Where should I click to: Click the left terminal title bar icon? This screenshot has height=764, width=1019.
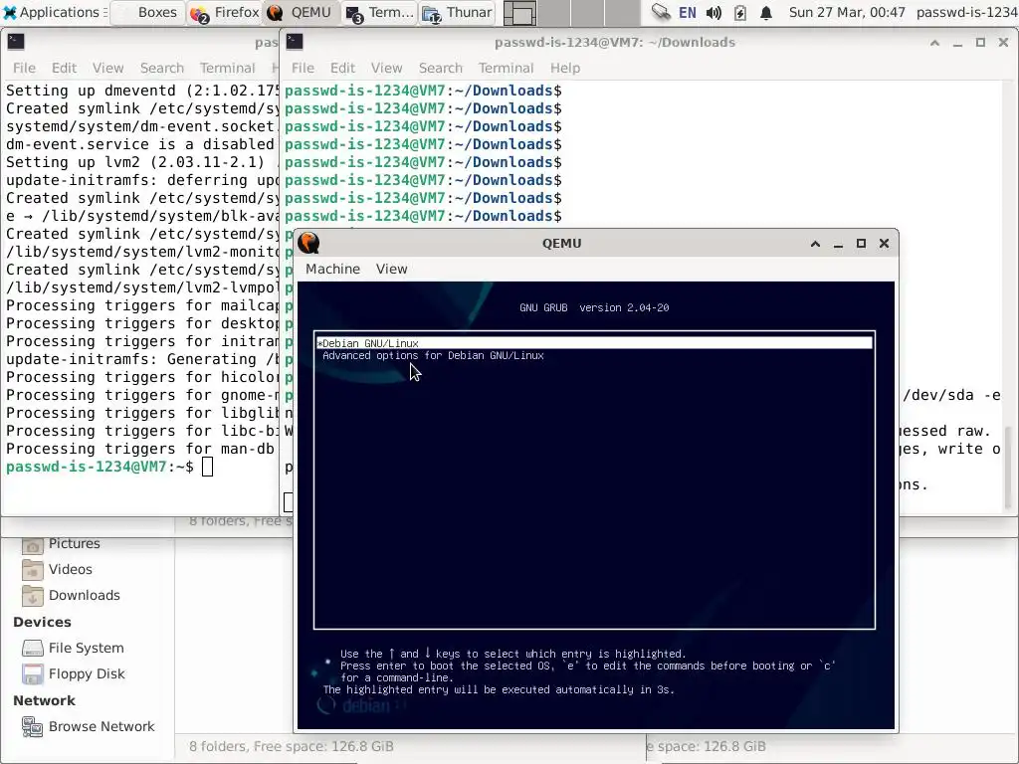[16, 42]
